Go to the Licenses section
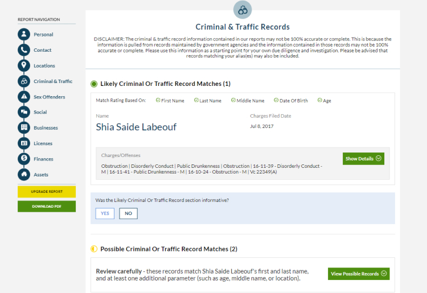Screen dimensions: 427x293 (43, 143)
